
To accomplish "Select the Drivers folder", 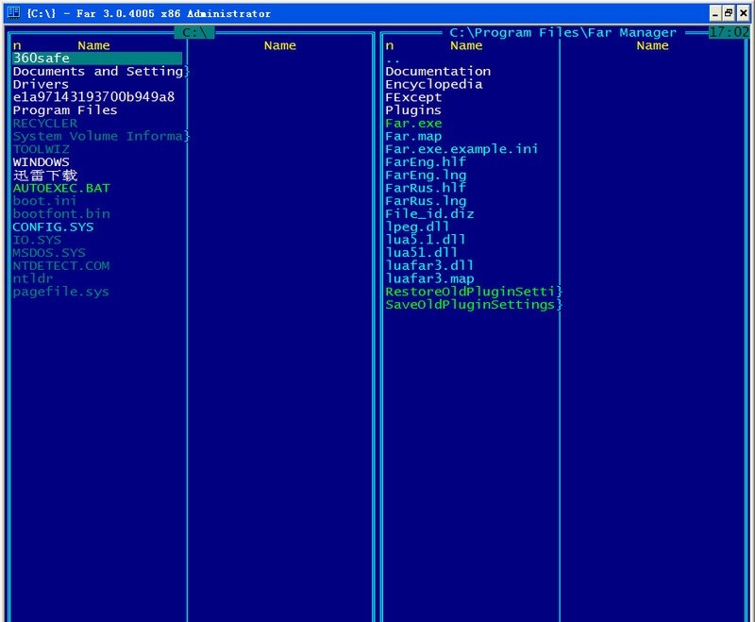I will click(41, 84).
